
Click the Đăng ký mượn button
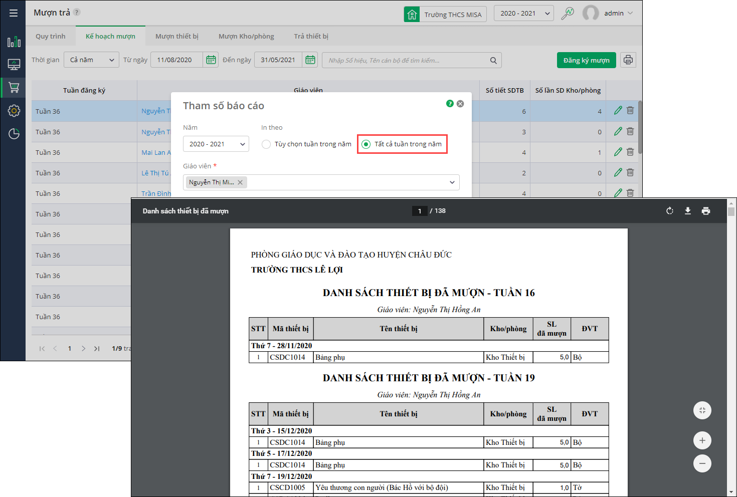[586, 60]
